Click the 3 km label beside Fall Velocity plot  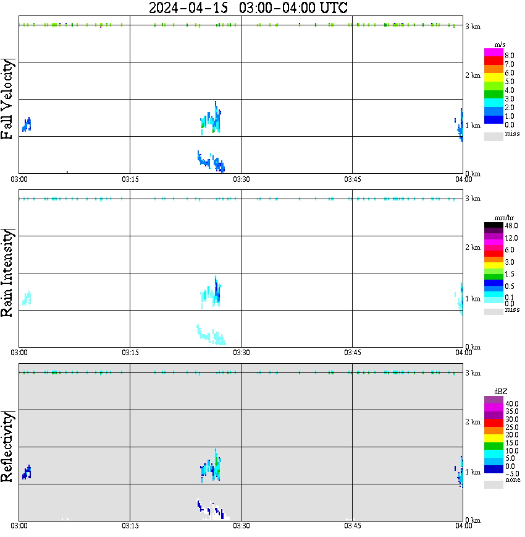coord(472,27)
